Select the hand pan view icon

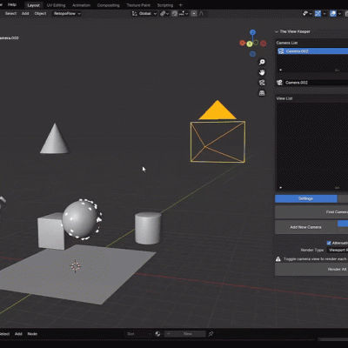point(262,72)
